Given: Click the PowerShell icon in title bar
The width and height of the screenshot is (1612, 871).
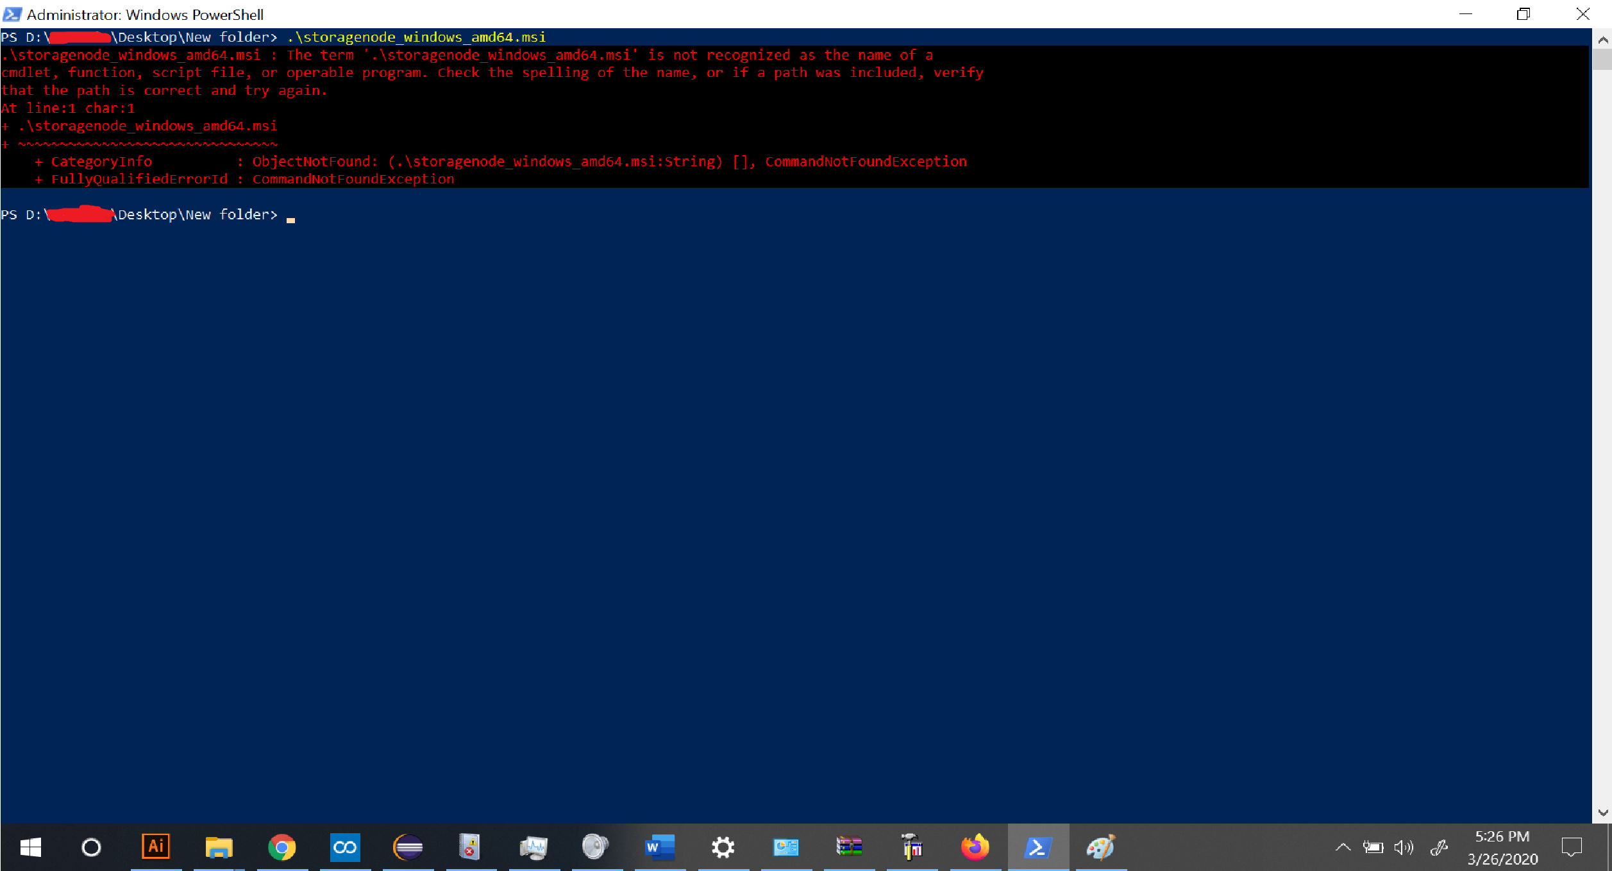Looking at the screenshot, I should pyautogui.click(x=12, y=14).
